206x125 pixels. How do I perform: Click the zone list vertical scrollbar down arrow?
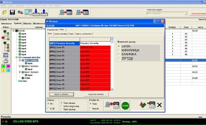click(x=112, y=89)
